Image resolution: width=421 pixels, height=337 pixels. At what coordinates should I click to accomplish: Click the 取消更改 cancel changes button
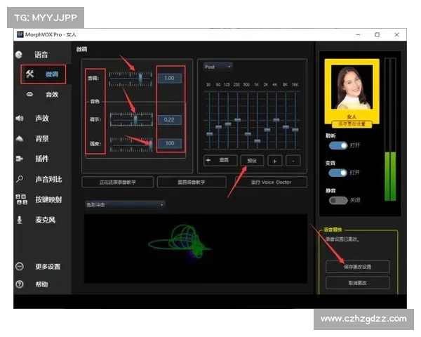357,283
